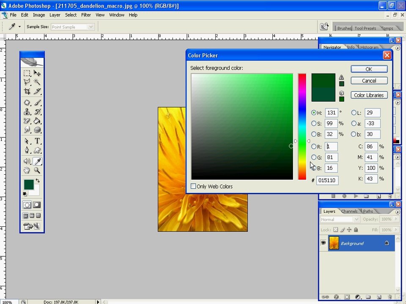The image size is (406, 304).
Task: Open the adjustment layer menu icon
Action: pos(358,297)
